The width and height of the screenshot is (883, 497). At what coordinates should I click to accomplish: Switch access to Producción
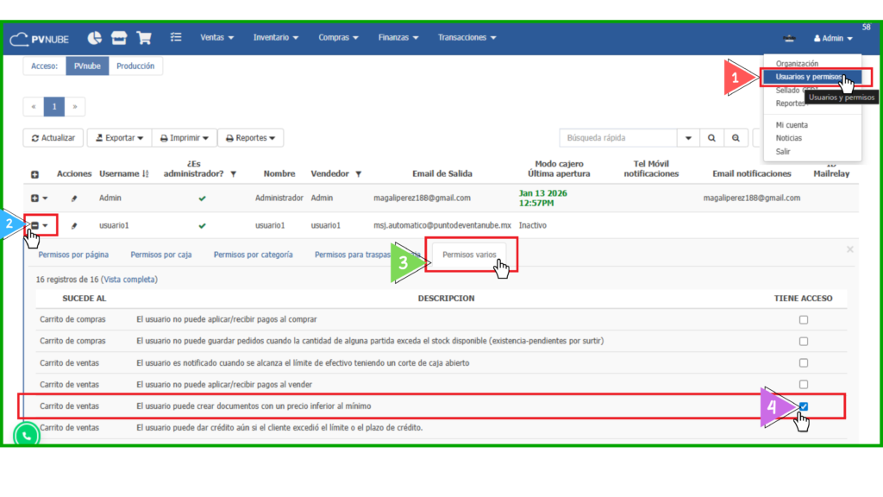pos(135,66)
